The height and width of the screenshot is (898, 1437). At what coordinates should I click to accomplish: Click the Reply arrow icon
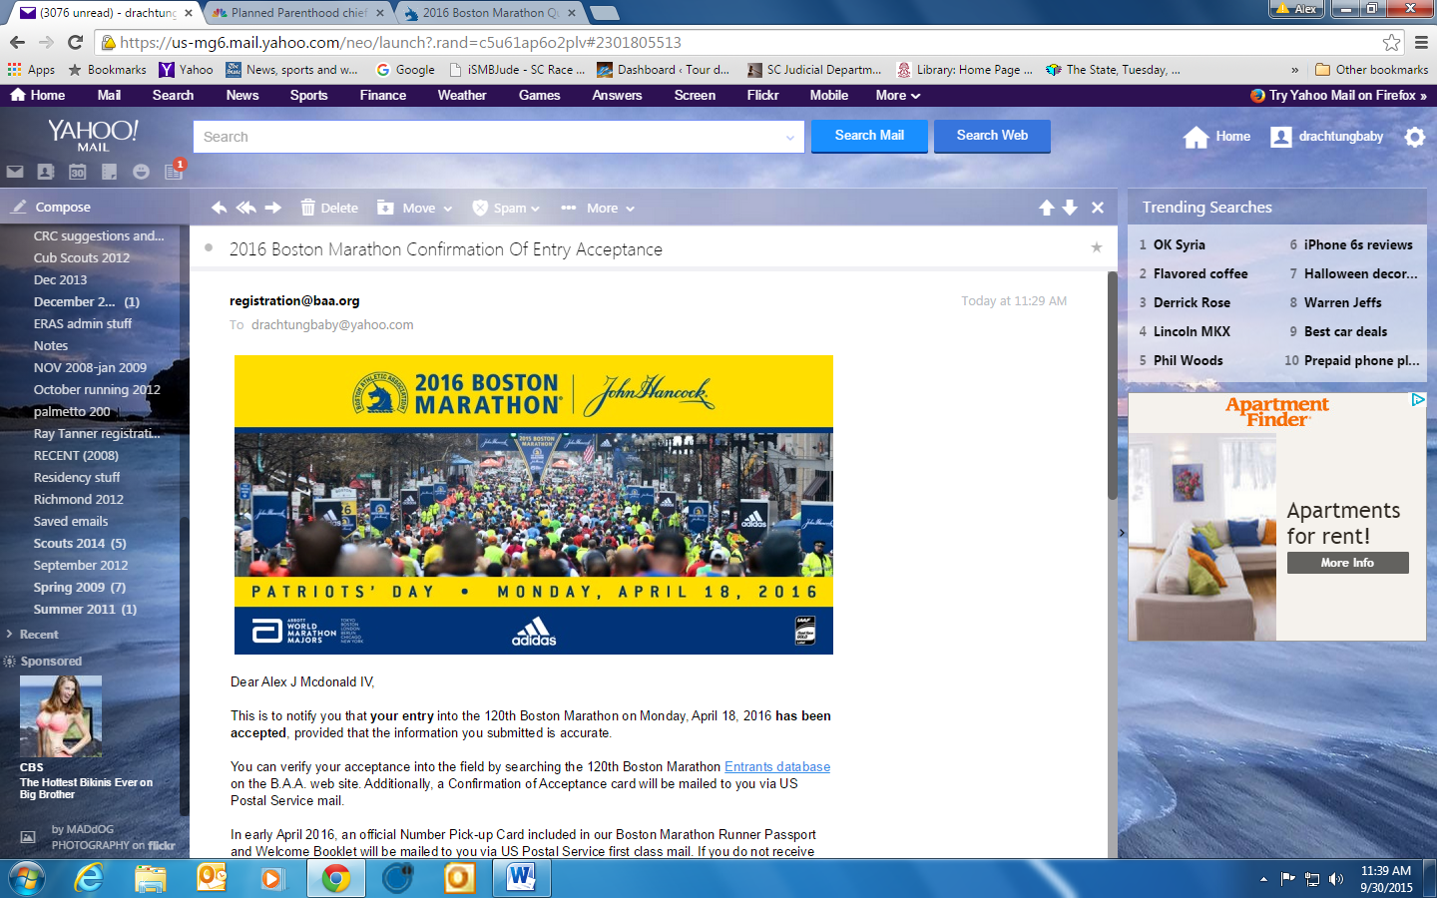point(219,208)
